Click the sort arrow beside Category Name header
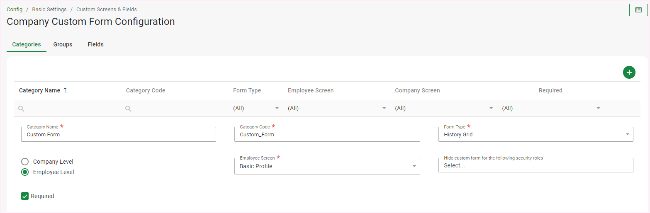Image resolution: width=650 pixels, height=213 pixels. coord(65,90)
